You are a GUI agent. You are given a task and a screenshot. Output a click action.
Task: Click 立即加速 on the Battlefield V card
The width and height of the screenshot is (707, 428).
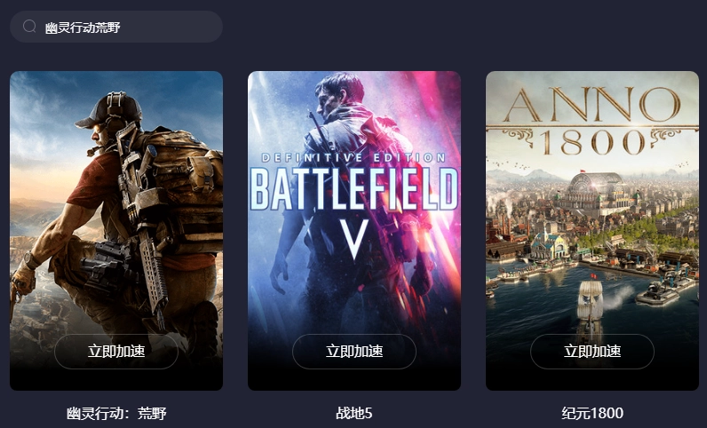[x=354, y=352]
